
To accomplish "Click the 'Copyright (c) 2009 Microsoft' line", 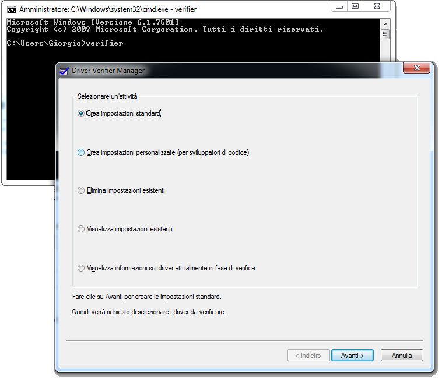I will pyautogui.click(x=165, y=29).
